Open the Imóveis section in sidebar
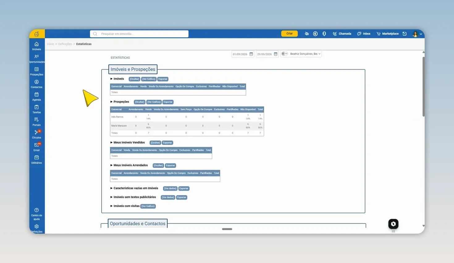 (36, 46)
